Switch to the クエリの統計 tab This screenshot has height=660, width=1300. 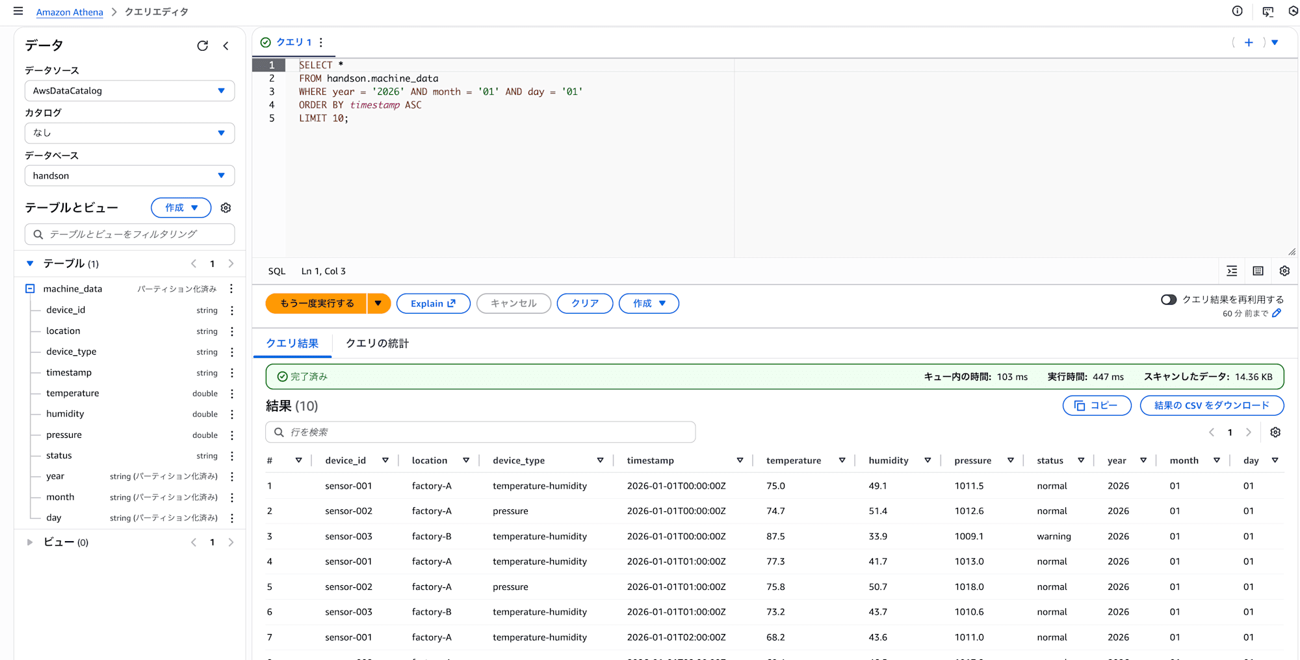377,343
